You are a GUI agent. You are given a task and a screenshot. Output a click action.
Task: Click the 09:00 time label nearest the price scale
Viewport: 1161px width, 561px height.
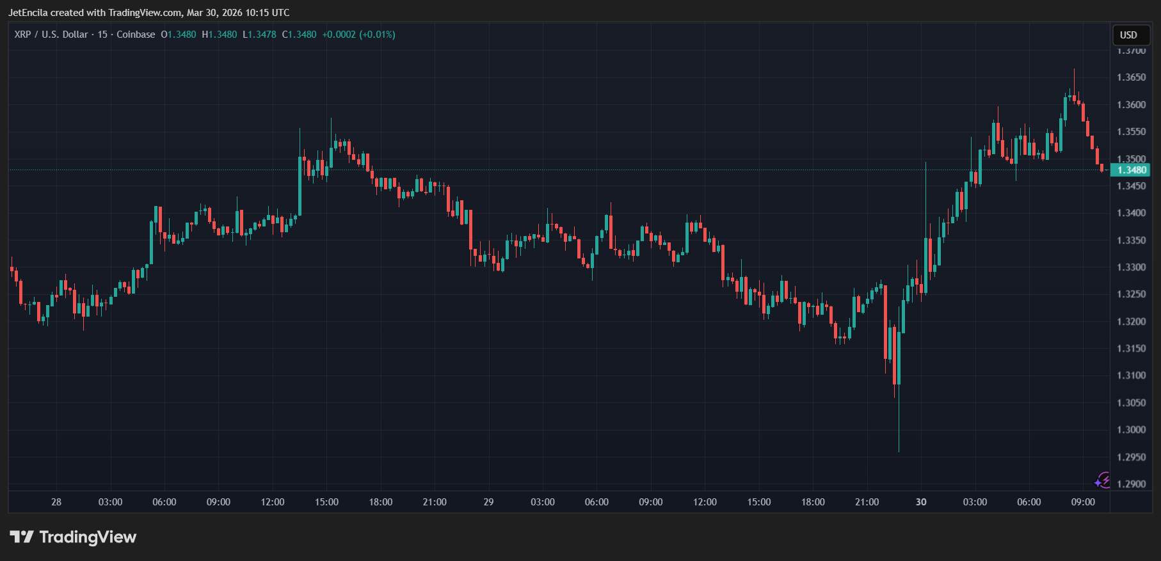(1083, 502)
